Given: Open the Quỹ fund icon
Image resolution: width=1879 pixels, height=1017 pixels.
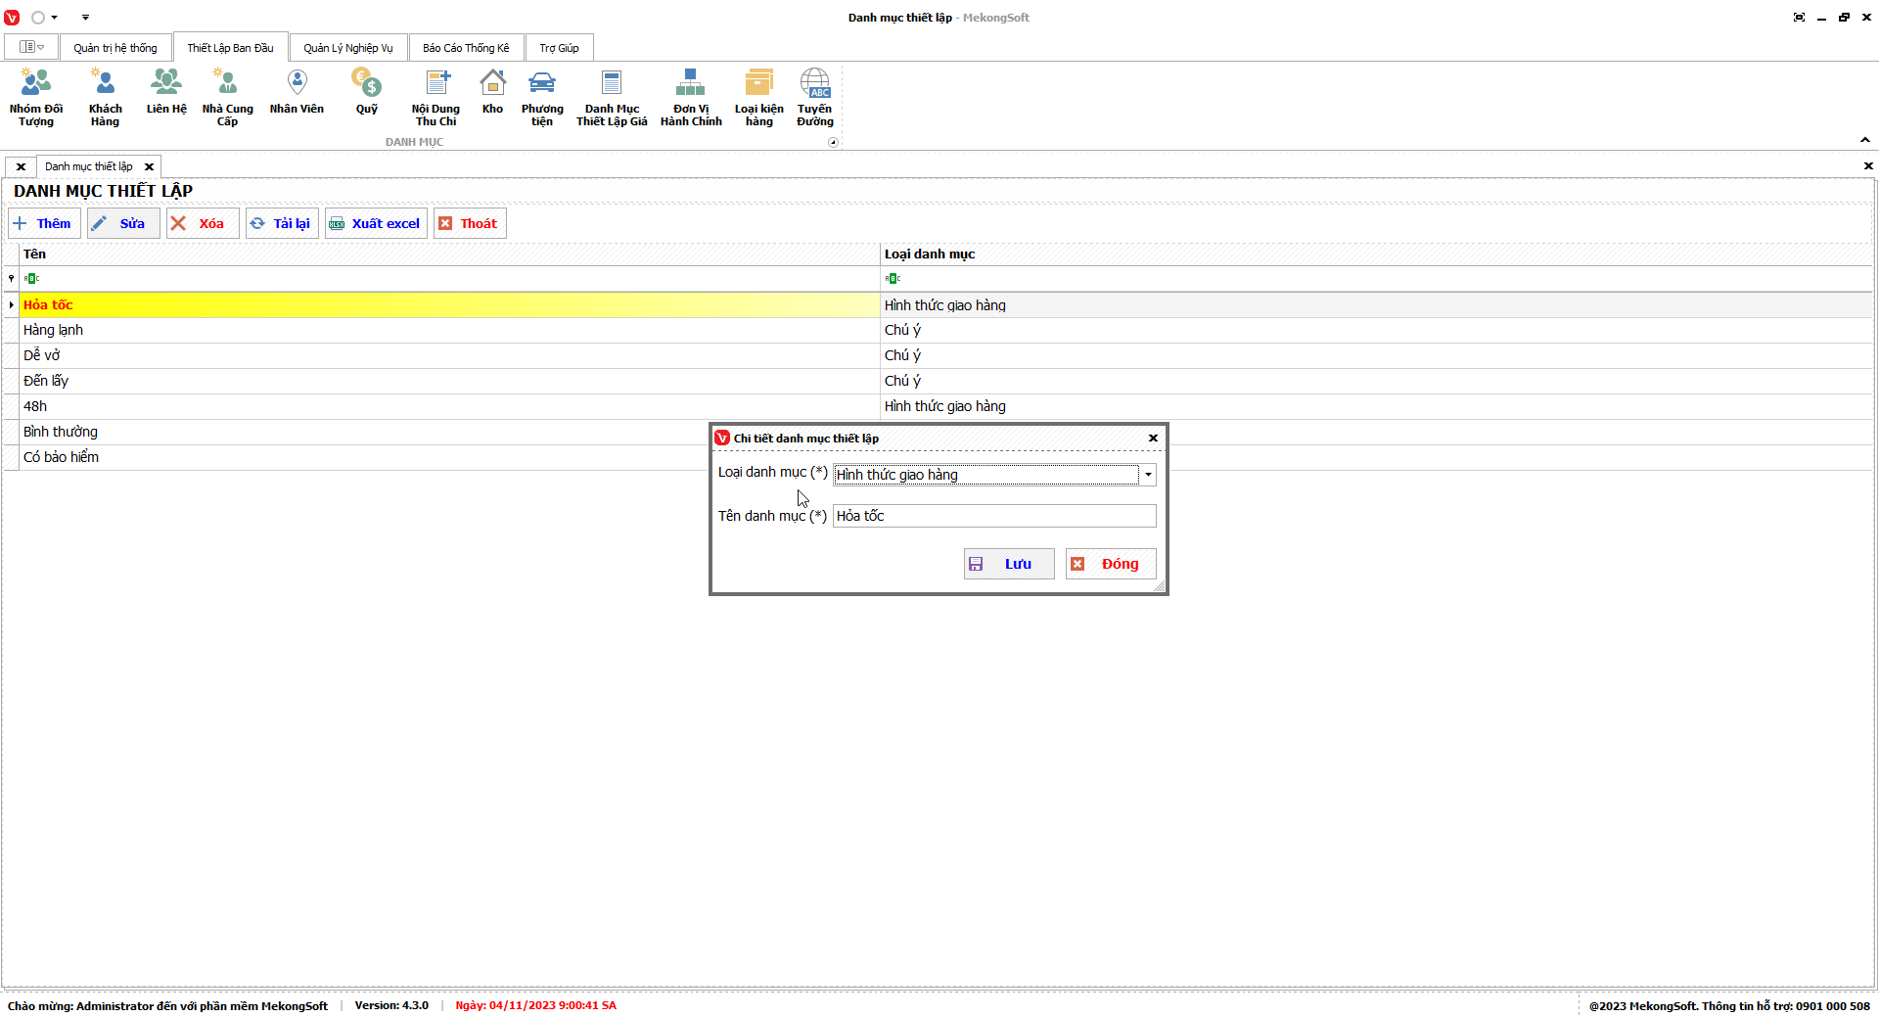Looking at the screenshot, I should [x=367, y=92].
